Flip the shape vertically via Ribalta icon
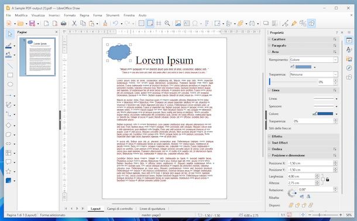The width and height of the screenshot is (357, 221). 301,196
